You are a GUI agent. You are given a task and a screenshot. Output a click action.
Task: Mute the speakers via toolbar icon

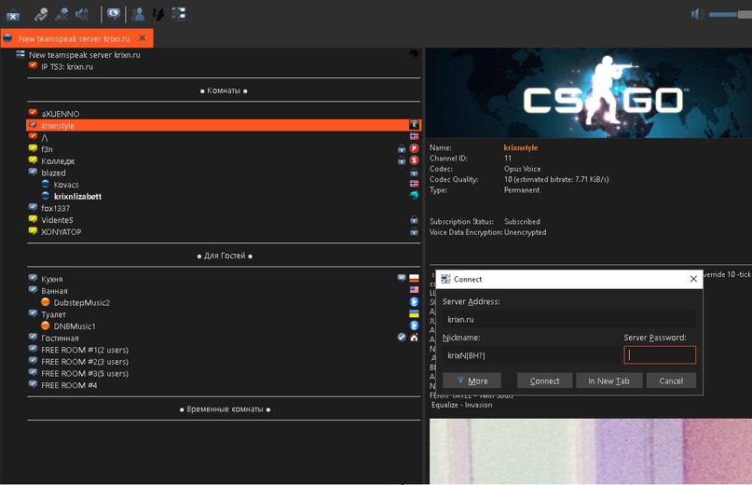(82, 14)
